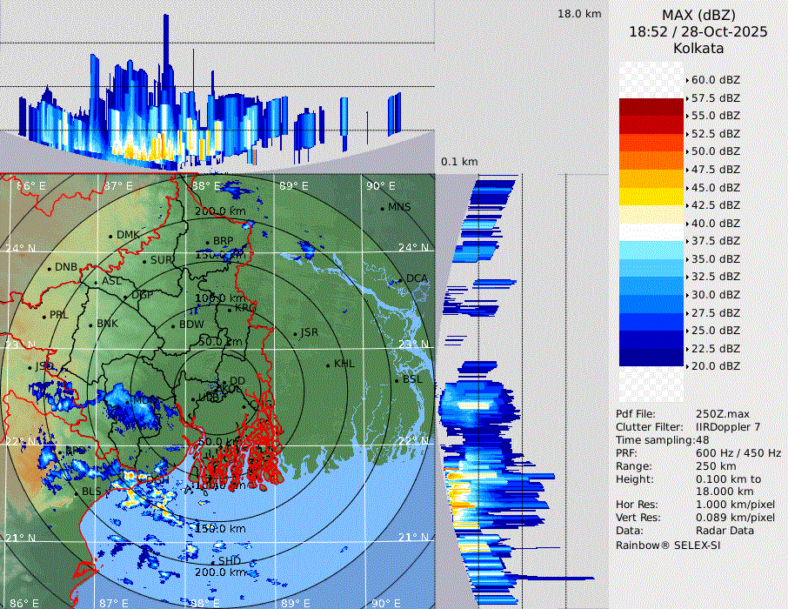This screenshot has height=609, width=788.
Task: Click the JSR station marker dot
Action: [x=295, y=334]
